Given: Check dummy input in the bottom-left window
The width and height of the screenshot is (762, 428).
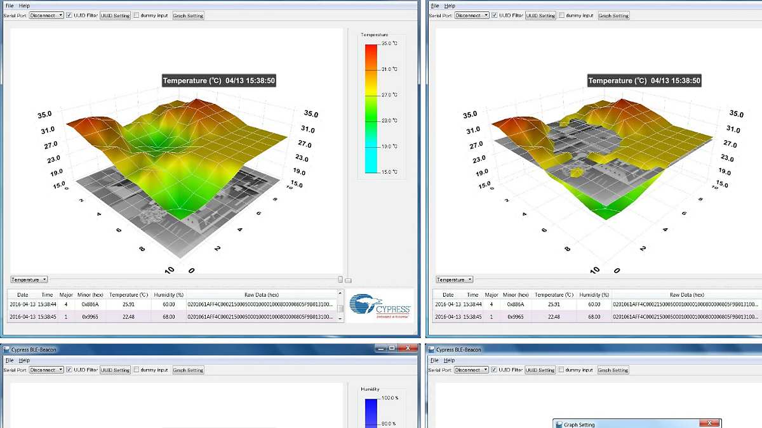Looking at the screenshot, I should [x=137, y=370].
